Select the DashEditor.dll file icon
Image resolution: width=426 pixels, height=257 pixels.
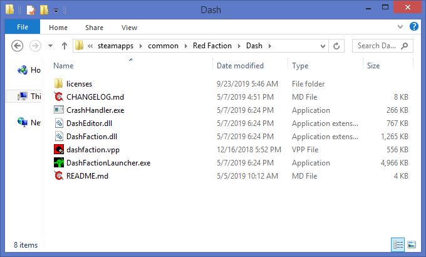click(x=59, y=123)
